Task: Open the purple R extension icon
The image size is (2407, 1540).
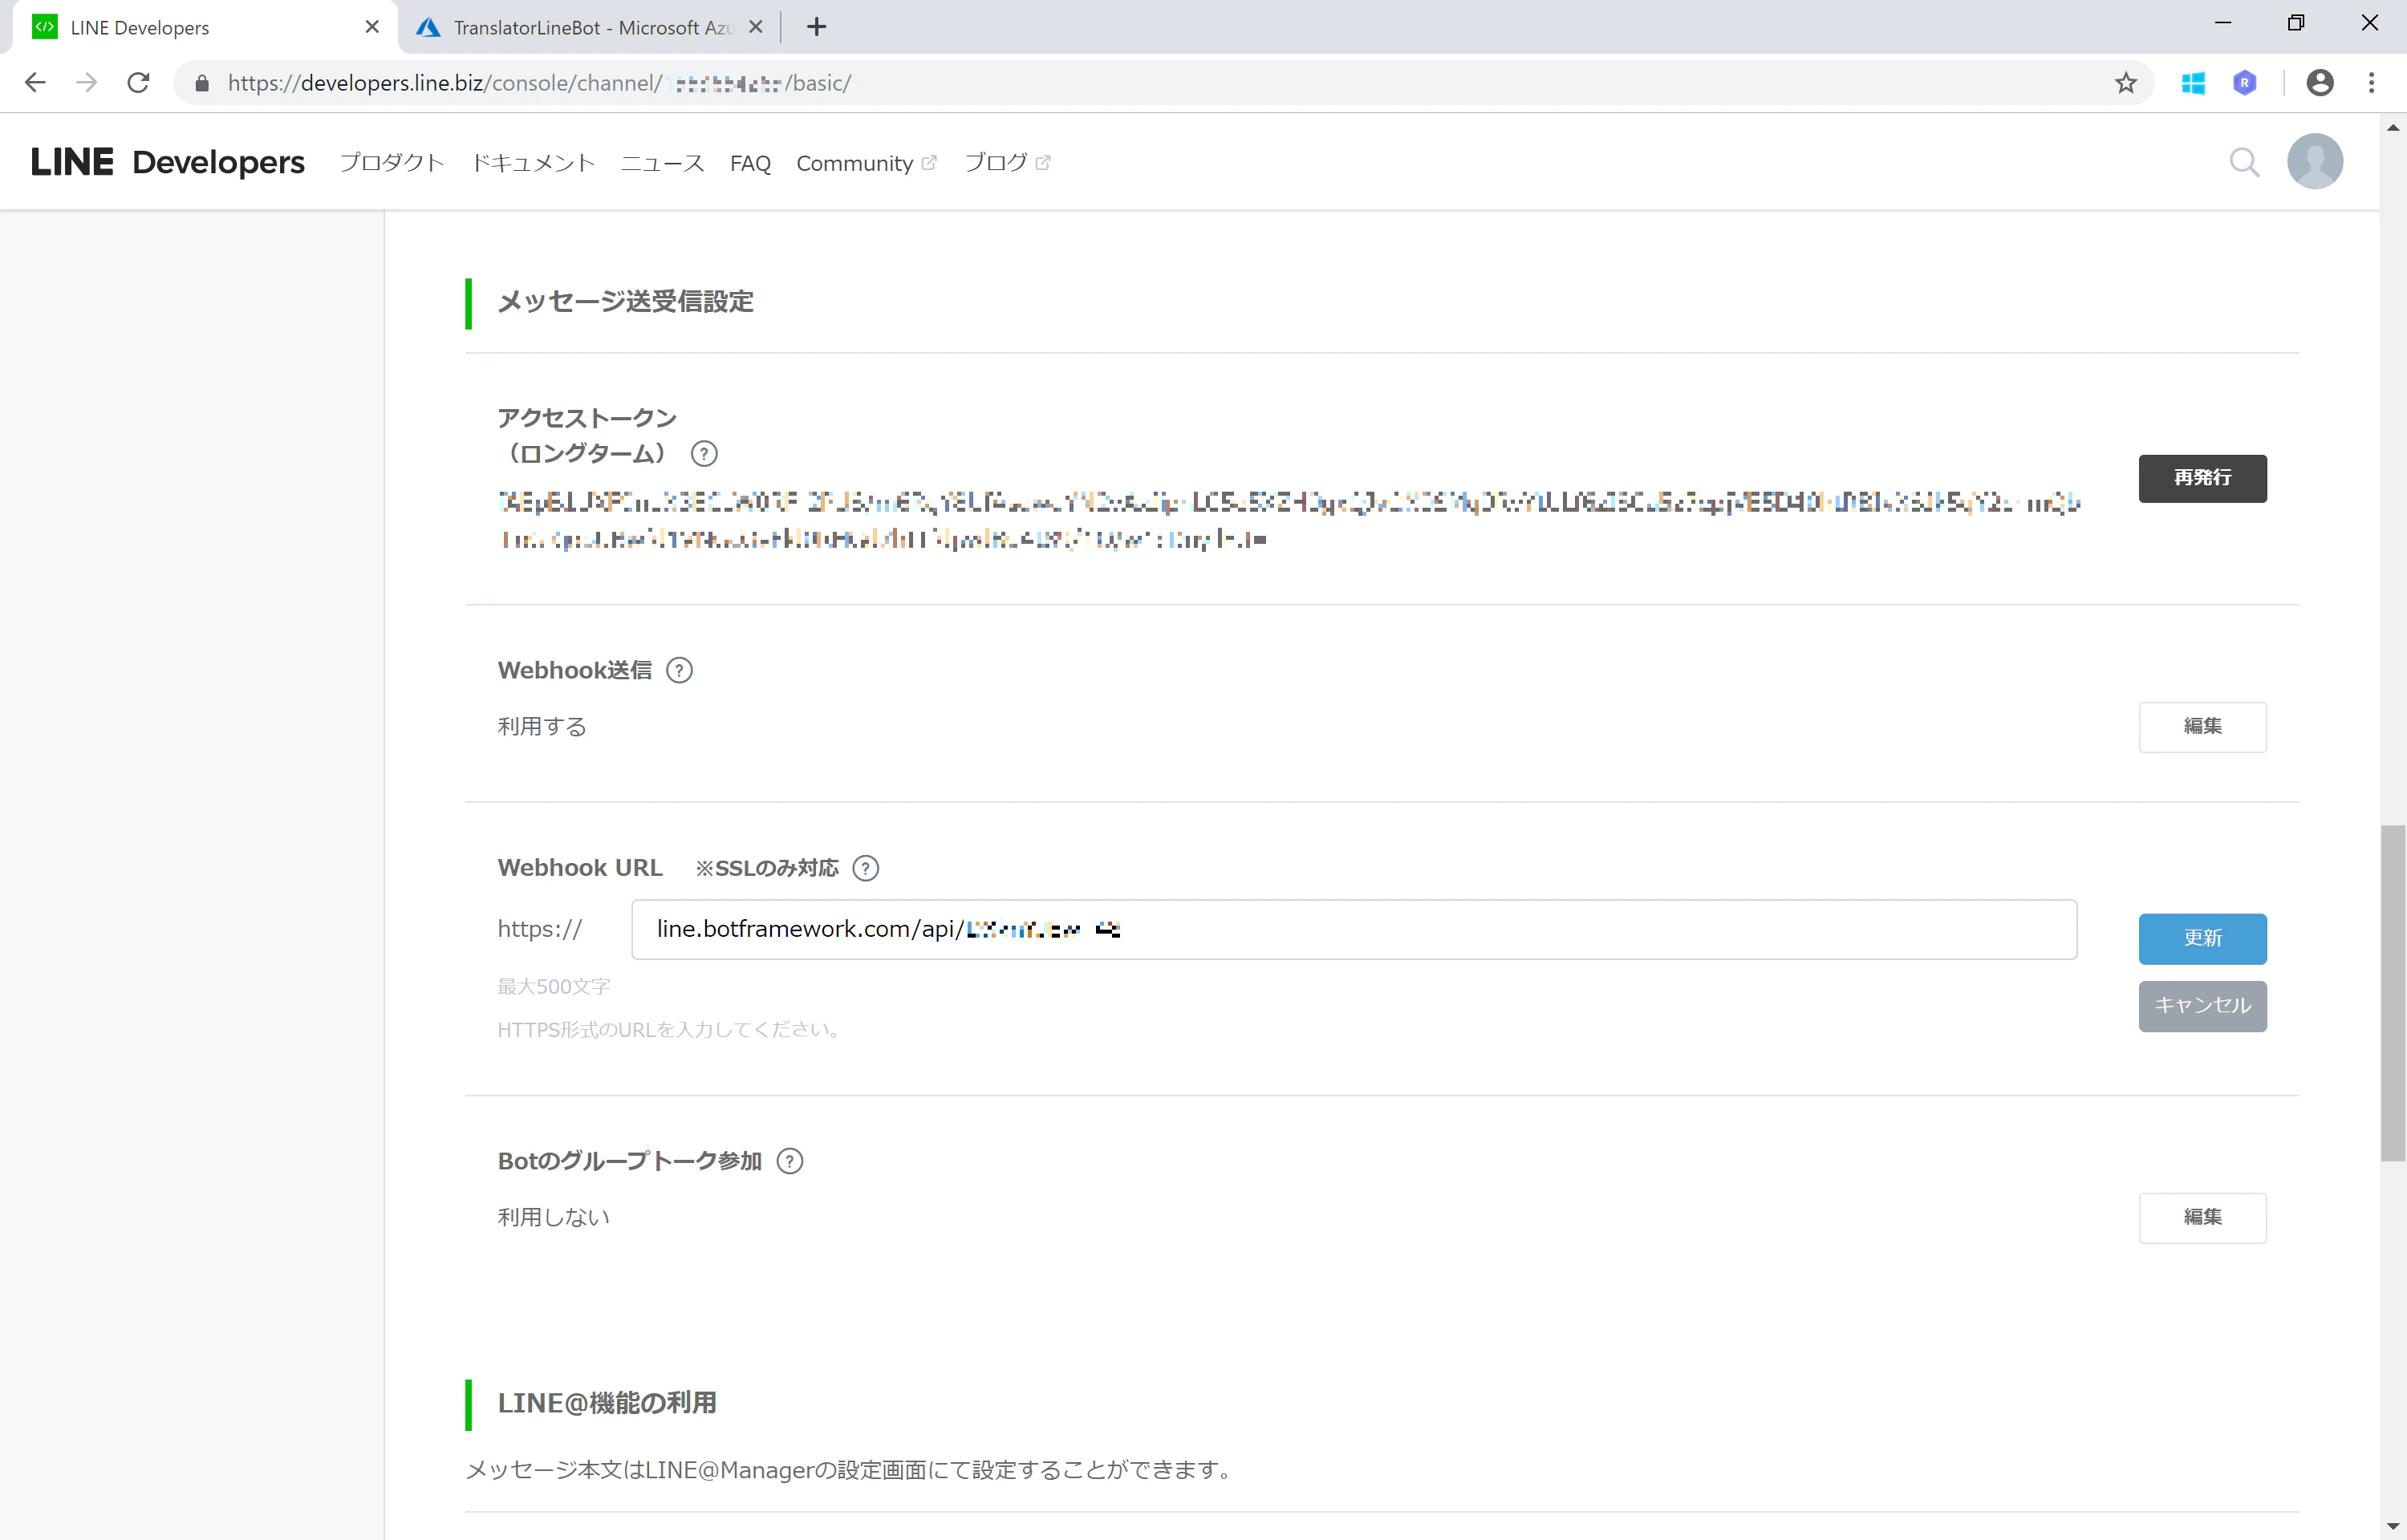Action: coord(2245,83)
